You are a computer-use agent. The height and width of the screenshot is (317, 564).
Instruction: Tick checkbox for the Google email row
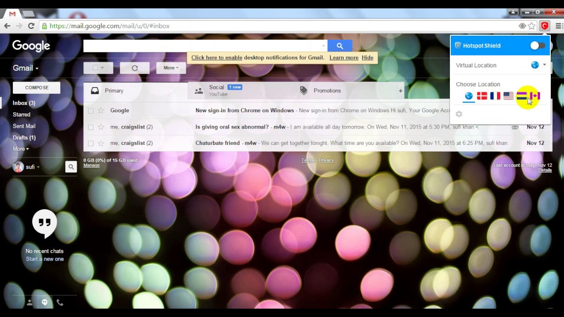(x=91, y=111)
